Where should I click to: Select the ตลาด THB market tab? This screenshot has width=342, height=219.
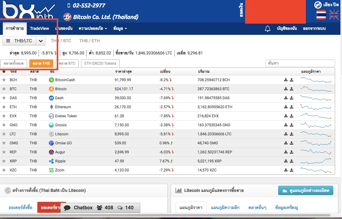click(41, 63)
